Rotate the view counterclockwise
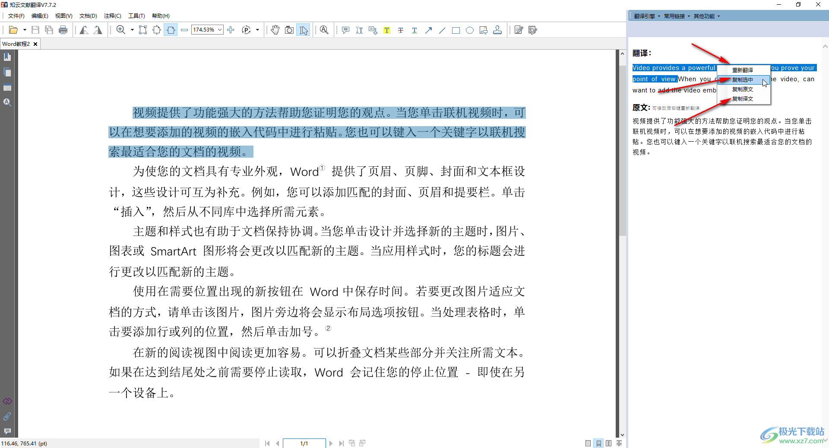The image size is (829, 448). (x=84, y=30)
